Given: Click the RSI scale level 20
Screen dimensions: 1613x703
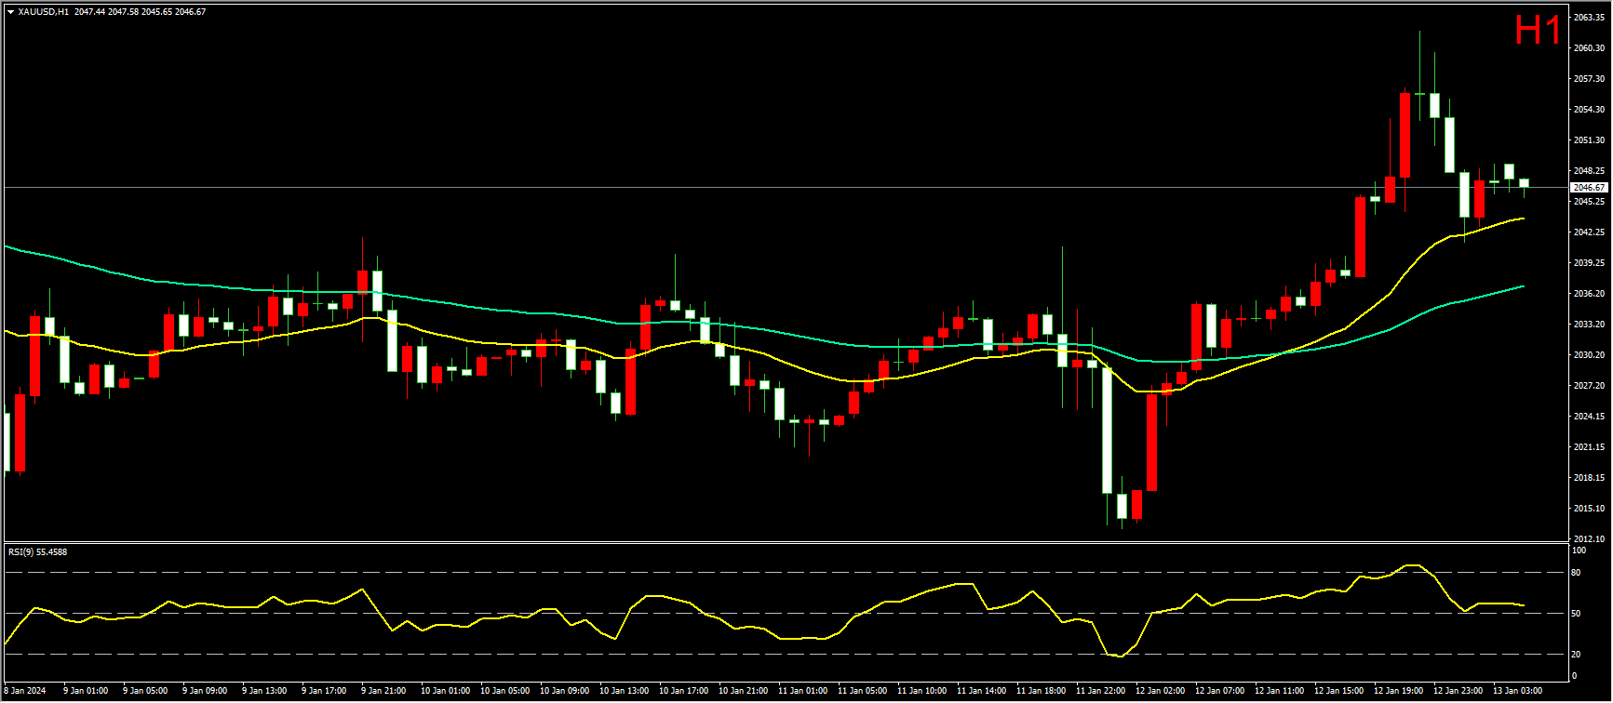Looking at the screenshot, I should pos(1577,655).
